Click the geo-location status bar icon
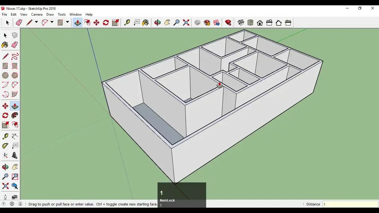This screenshot has height=213, width=379. [4, 204]
